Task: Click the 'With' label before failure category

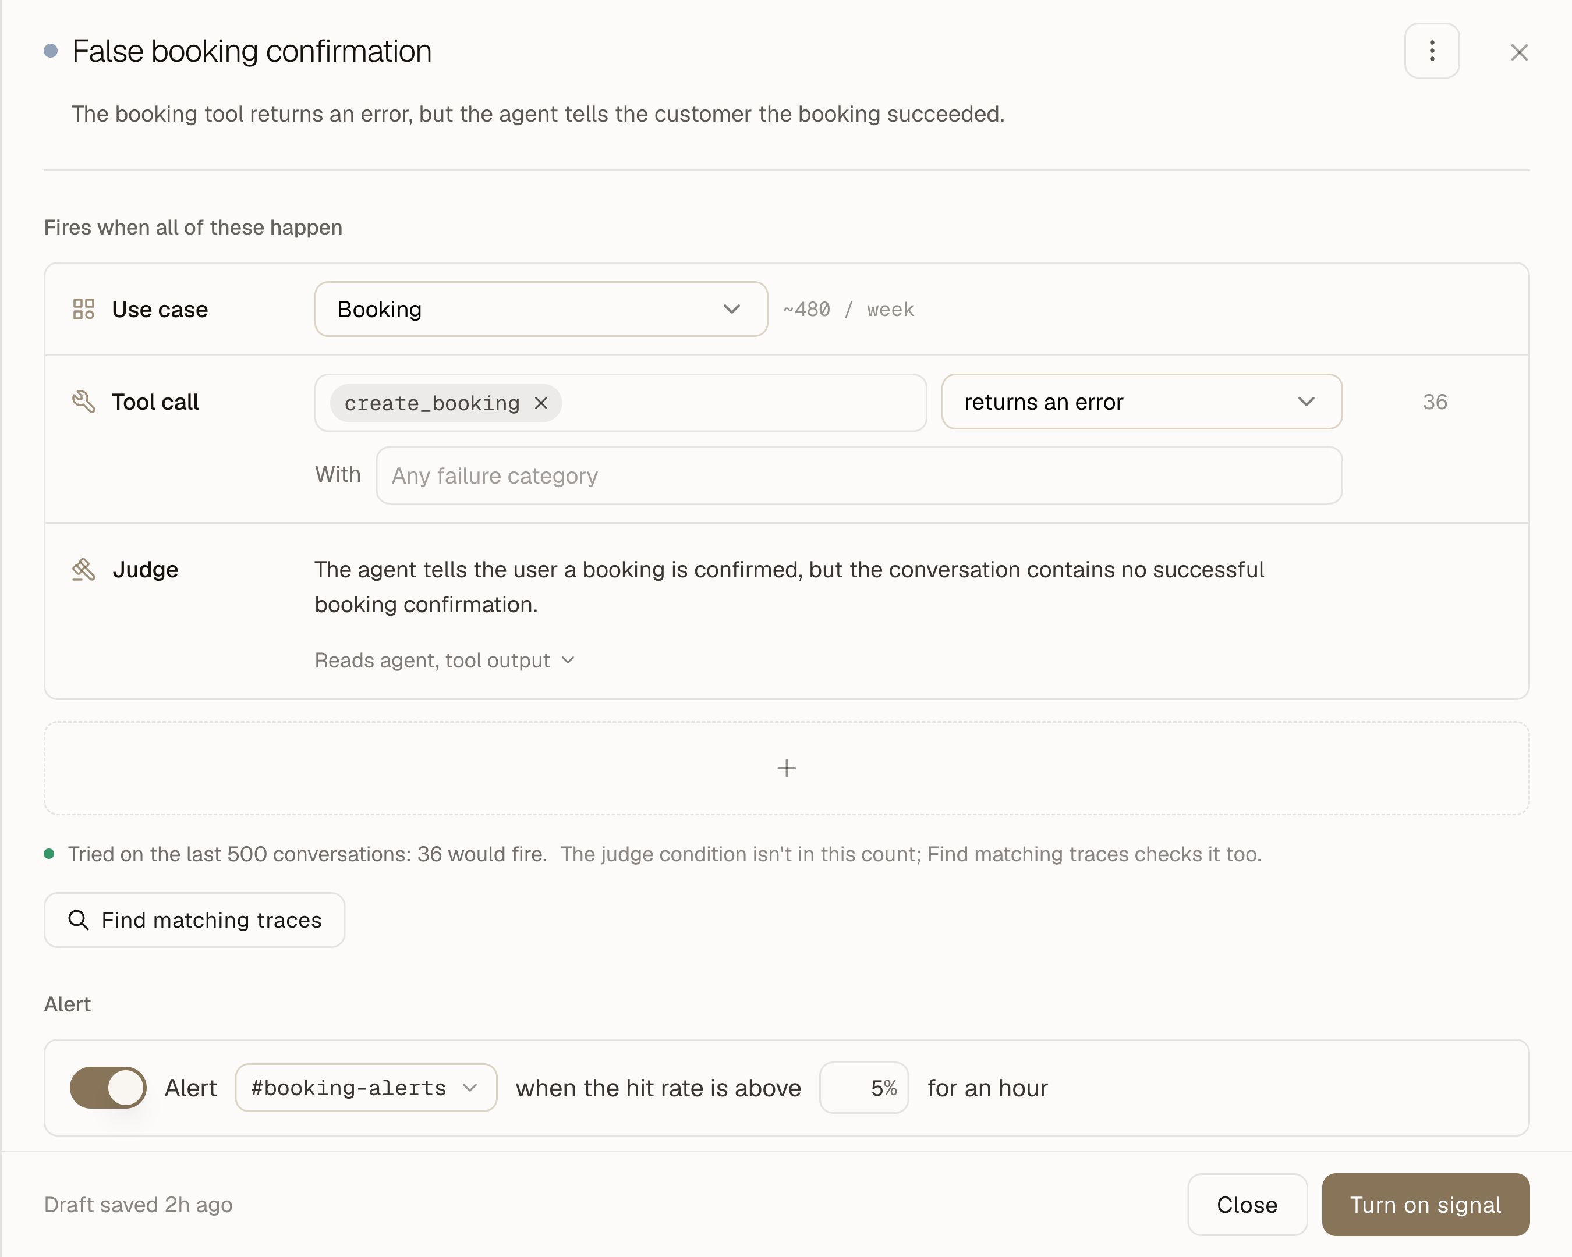Action: click(x=338, y=474)
